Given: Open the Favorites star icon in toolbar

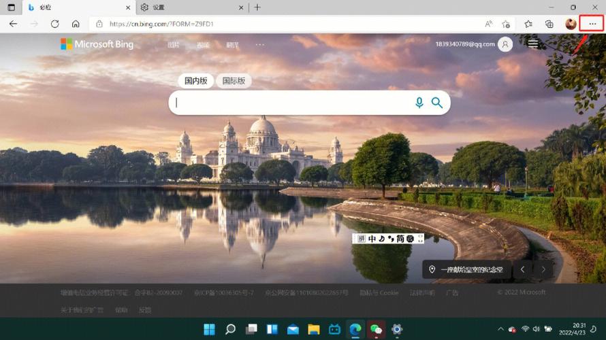Looking at the screenshot, I should [x=528, y=24].
